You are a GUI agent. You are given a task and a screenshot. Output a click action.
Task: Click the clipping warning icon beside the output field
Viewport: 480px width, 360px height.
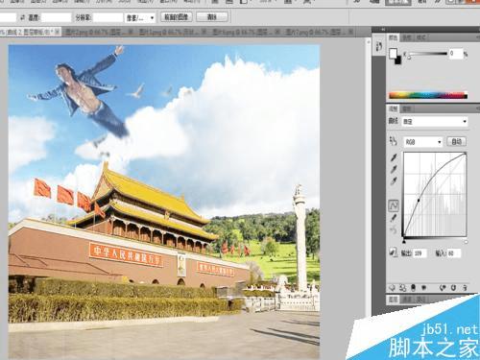pos(393,252)
